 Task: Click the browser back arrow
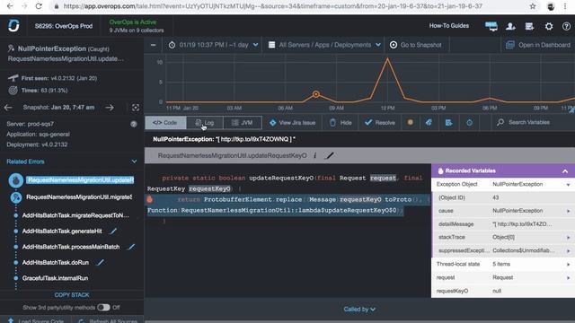pyautogui.click(x=10, y=6)
